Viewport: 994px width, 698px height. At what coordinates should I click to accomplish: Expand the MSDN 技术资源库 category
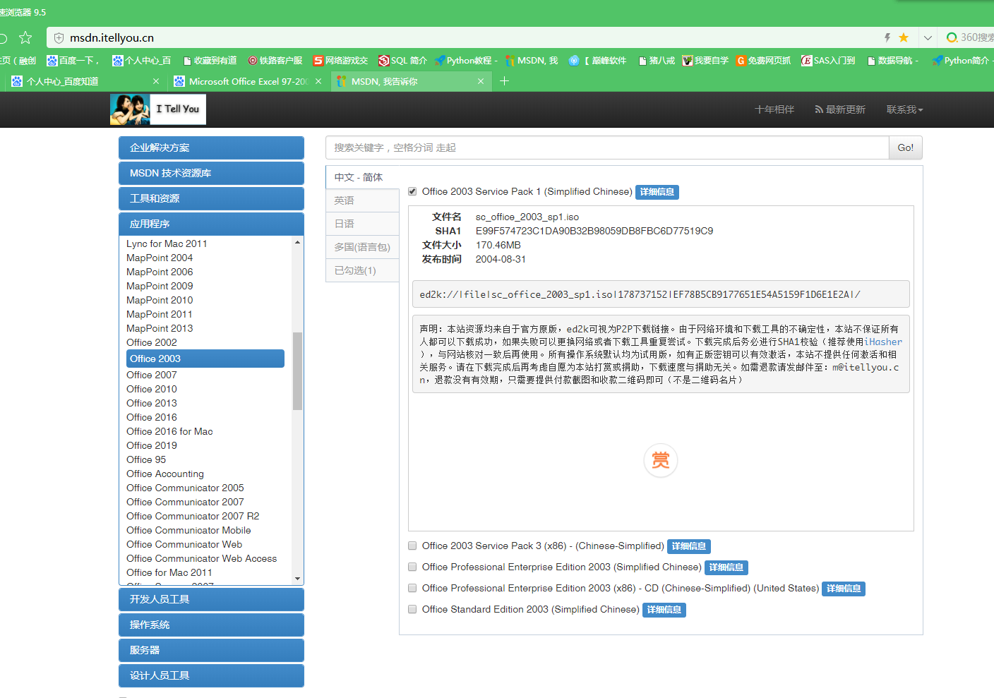tap(211, 173)
